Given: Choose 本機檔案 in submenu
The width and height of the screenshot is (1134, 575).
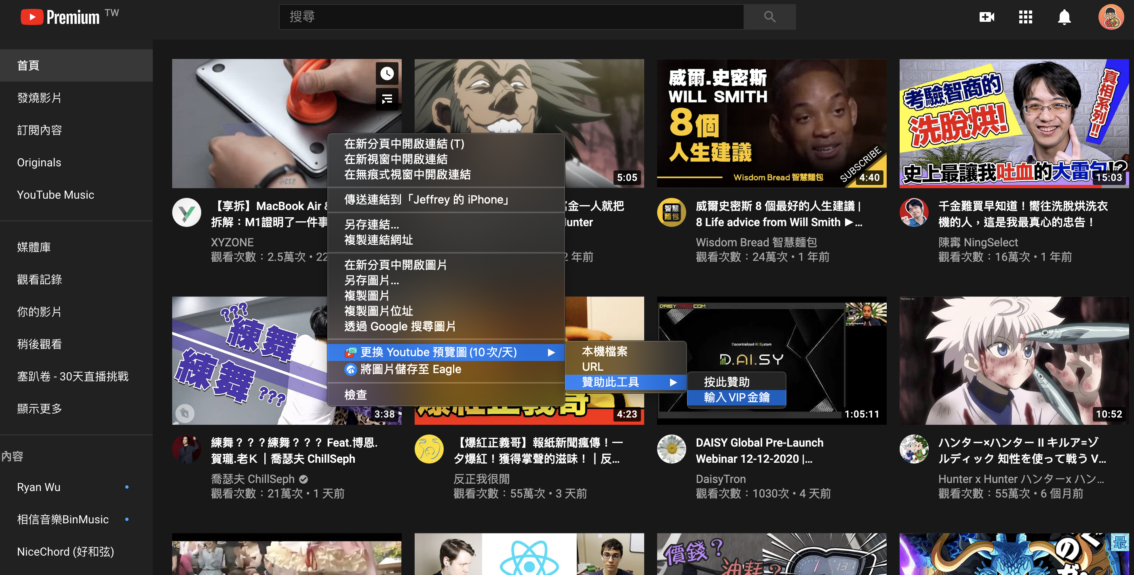Looking at the screenshot, I should tap(626, 352).
